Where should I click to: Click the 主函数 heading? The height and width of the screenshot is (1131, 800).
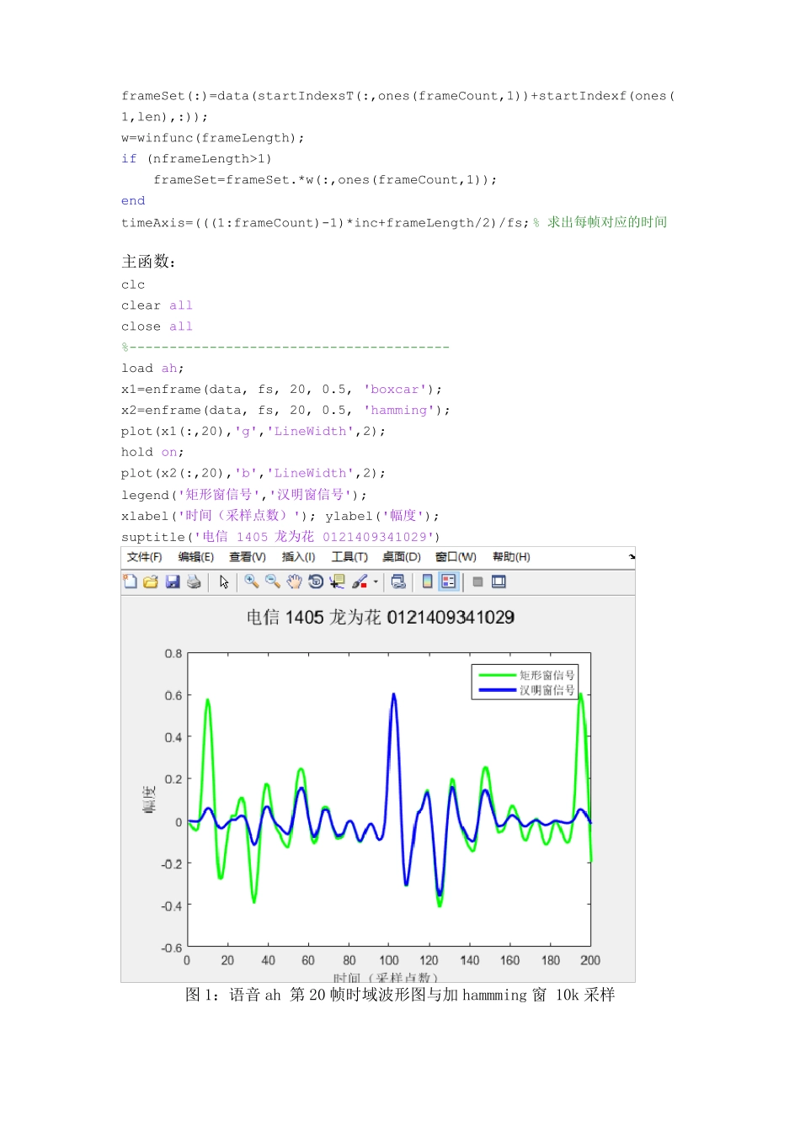[148, 262]
